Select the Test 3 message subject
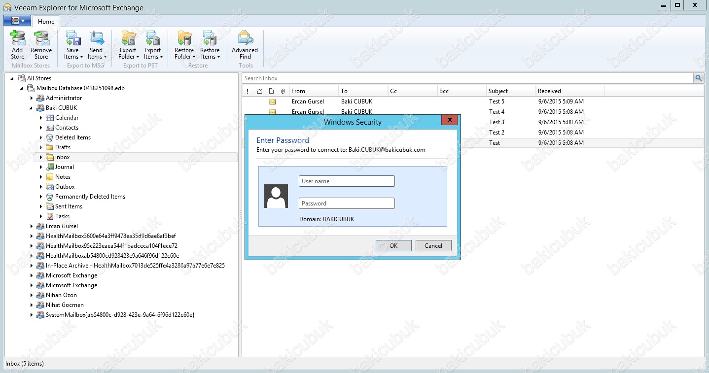Image resolution: width=709 pixels, height=373 pixels. [496, 122]
